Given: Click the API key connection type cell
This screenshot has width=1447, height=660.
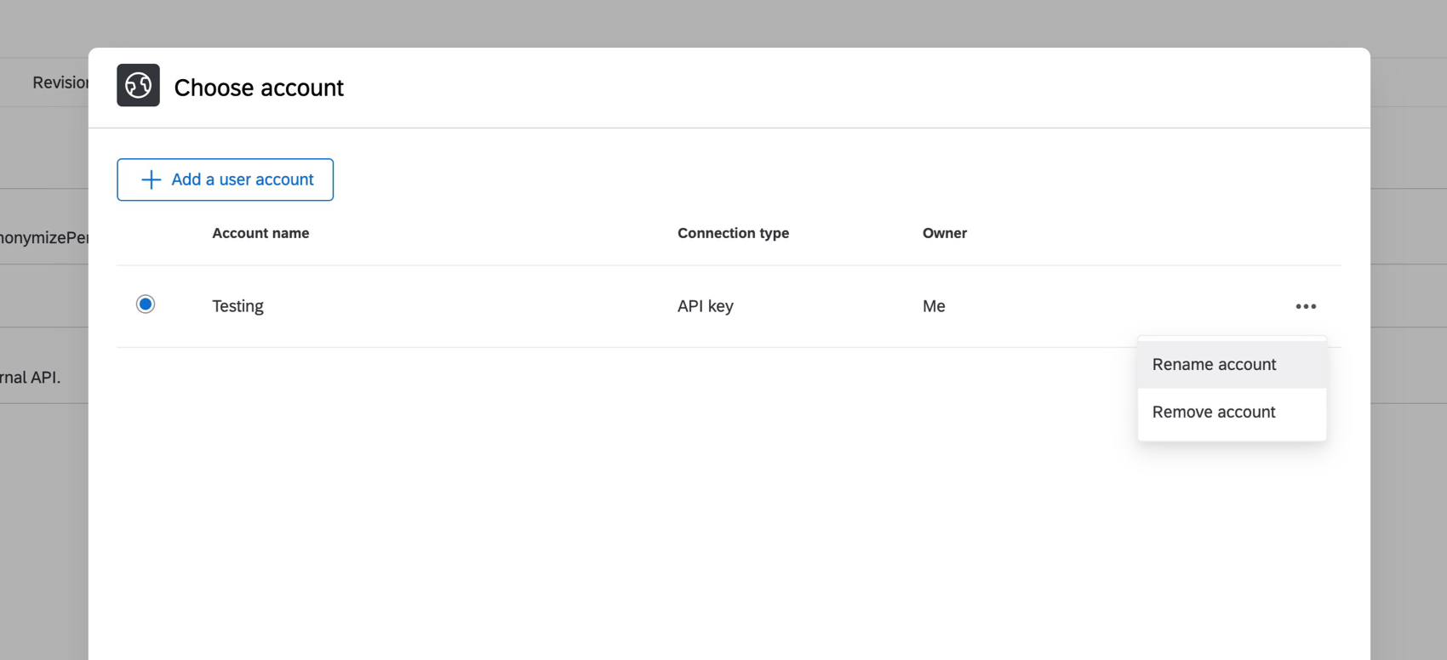Looking at the screenshot, I should pos(706,306).
